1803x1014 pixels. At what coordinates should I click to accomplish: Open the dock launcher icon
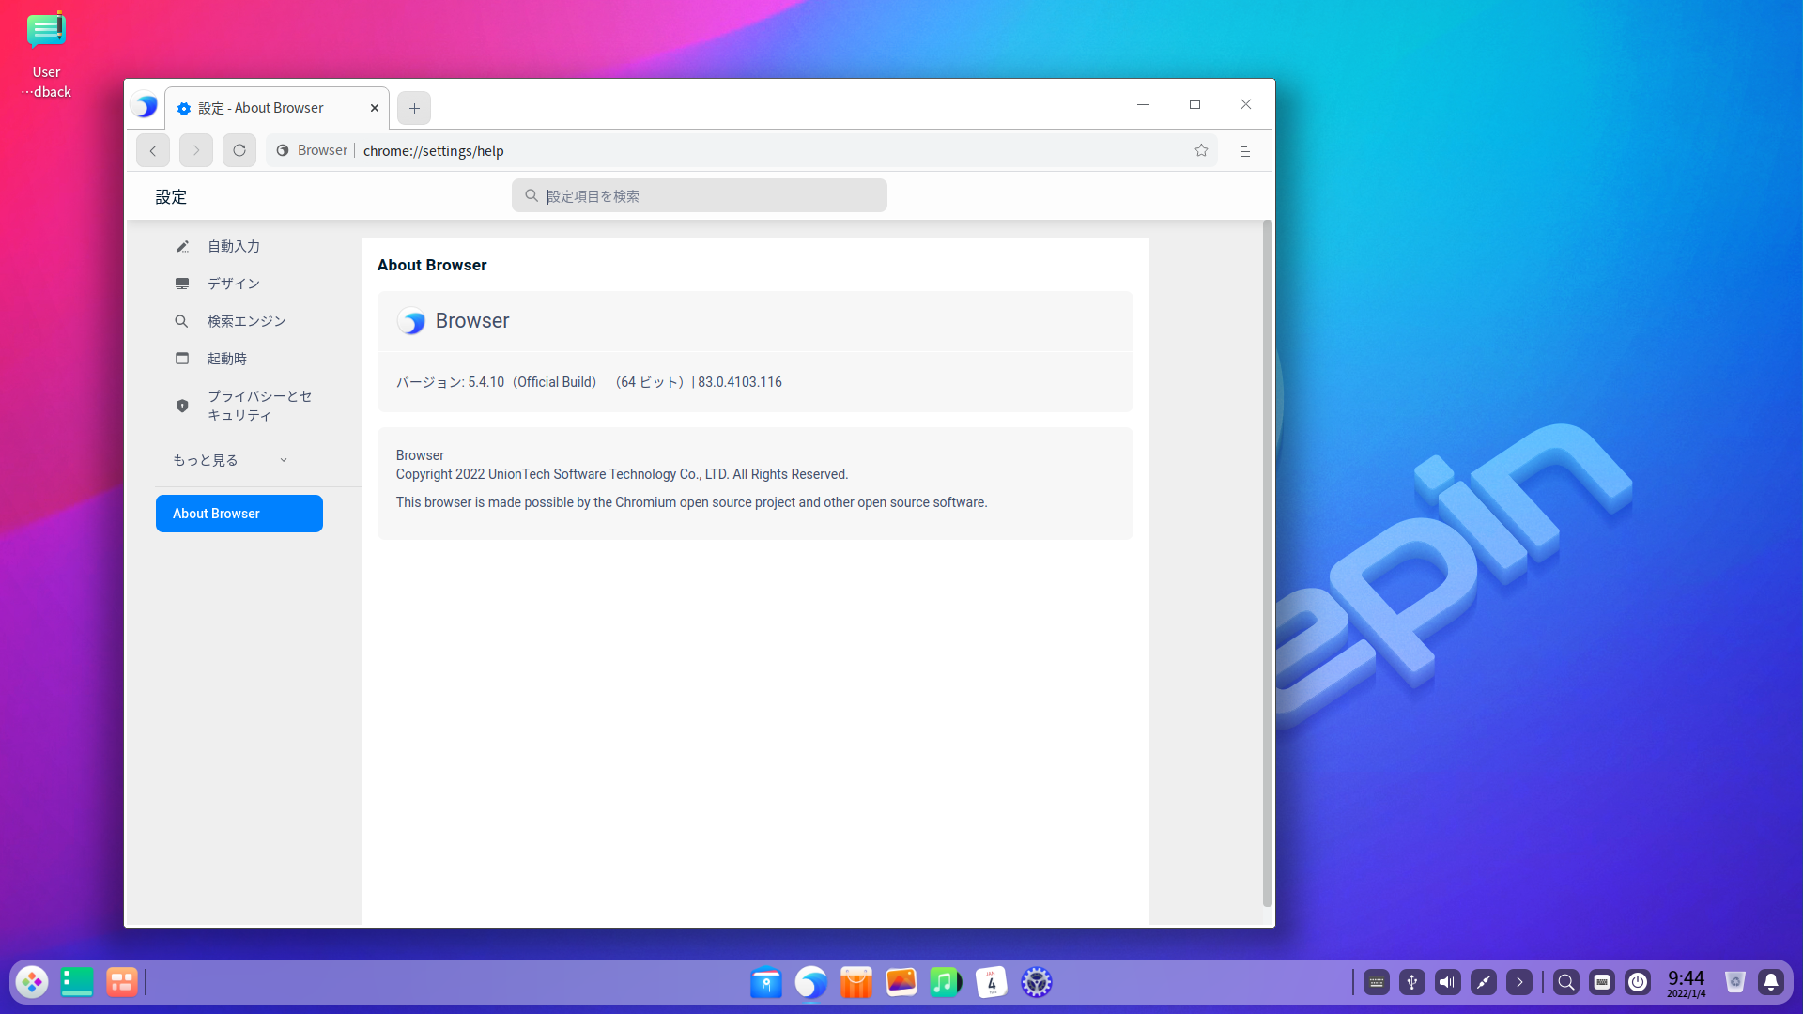tap(32, 982)
